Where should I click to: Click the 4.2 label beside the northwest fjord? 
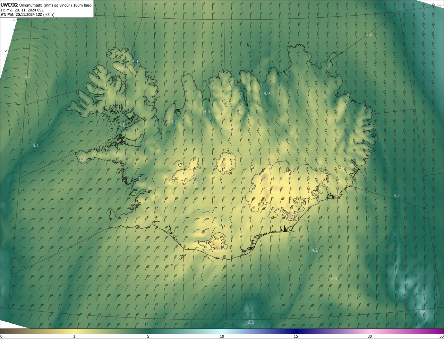pos(174,122)
